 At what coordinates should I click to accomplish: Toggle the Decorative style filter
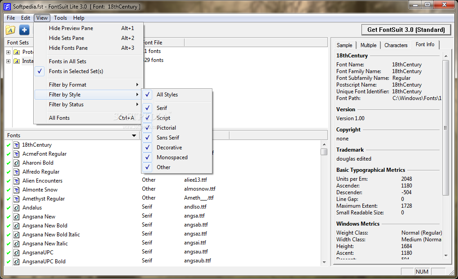[177, 148]
